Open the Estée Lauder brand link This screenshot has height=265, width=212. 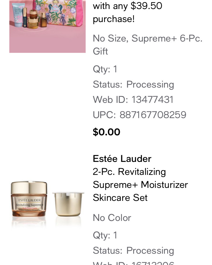tap(122, 159)
